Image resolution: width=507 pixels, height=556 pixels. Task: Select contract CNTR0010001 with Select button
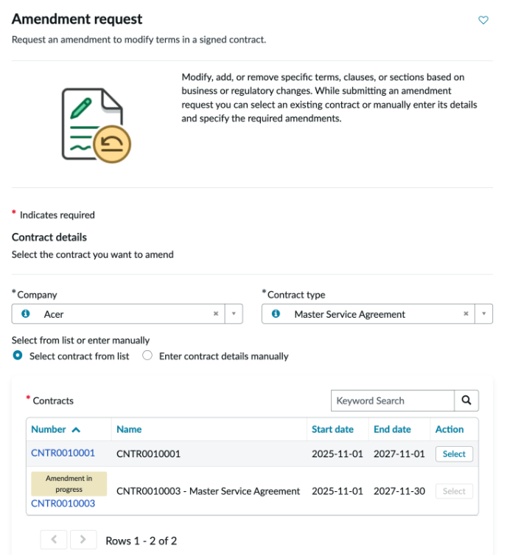454,454
